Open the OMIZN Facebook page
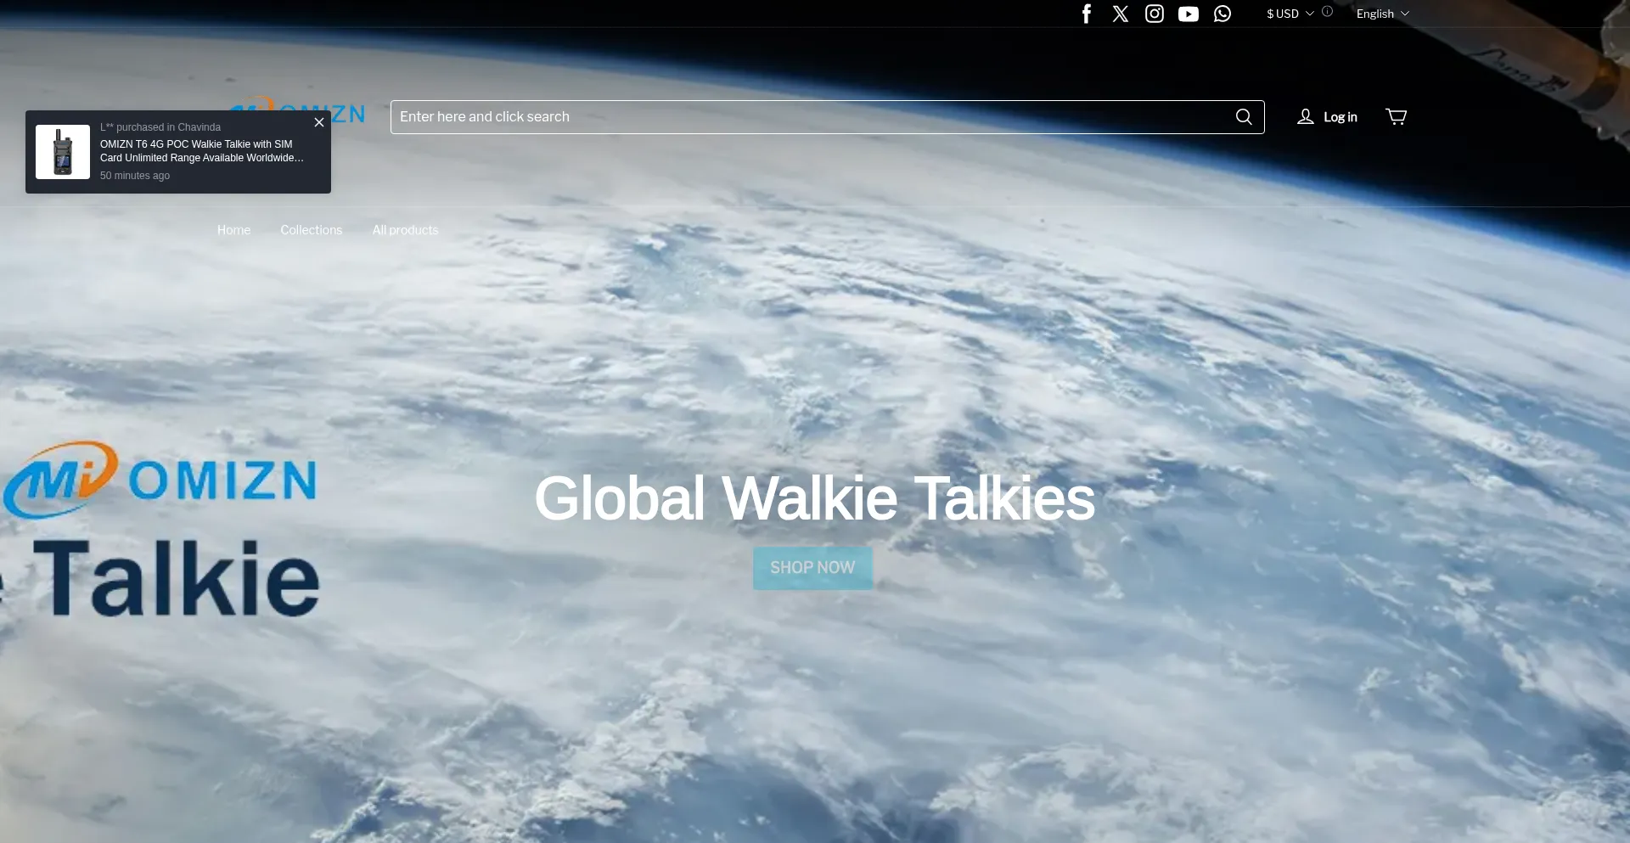 pyautogui.click(x=1087, y=14)
